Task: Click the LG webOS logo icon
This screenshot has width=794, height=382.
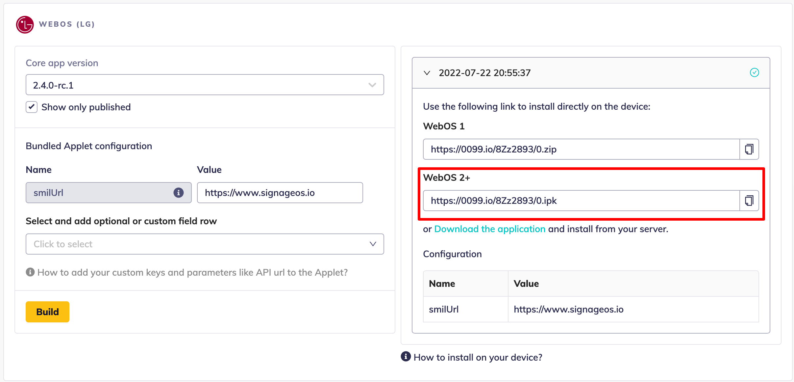Action: click(x=25, y=24)
